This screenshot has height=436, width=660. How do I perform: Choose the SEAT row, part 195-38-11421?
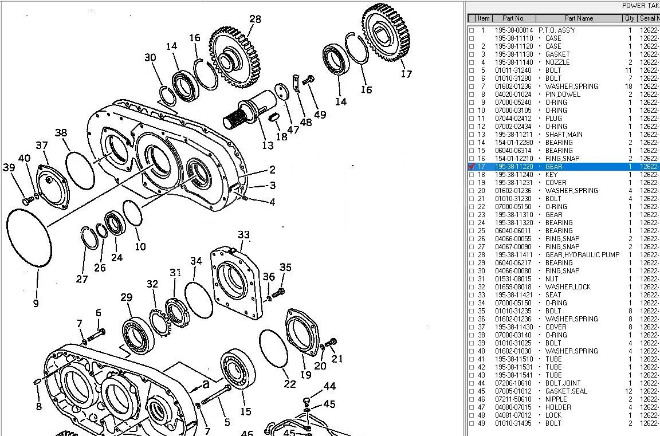[x=564, y=295]
